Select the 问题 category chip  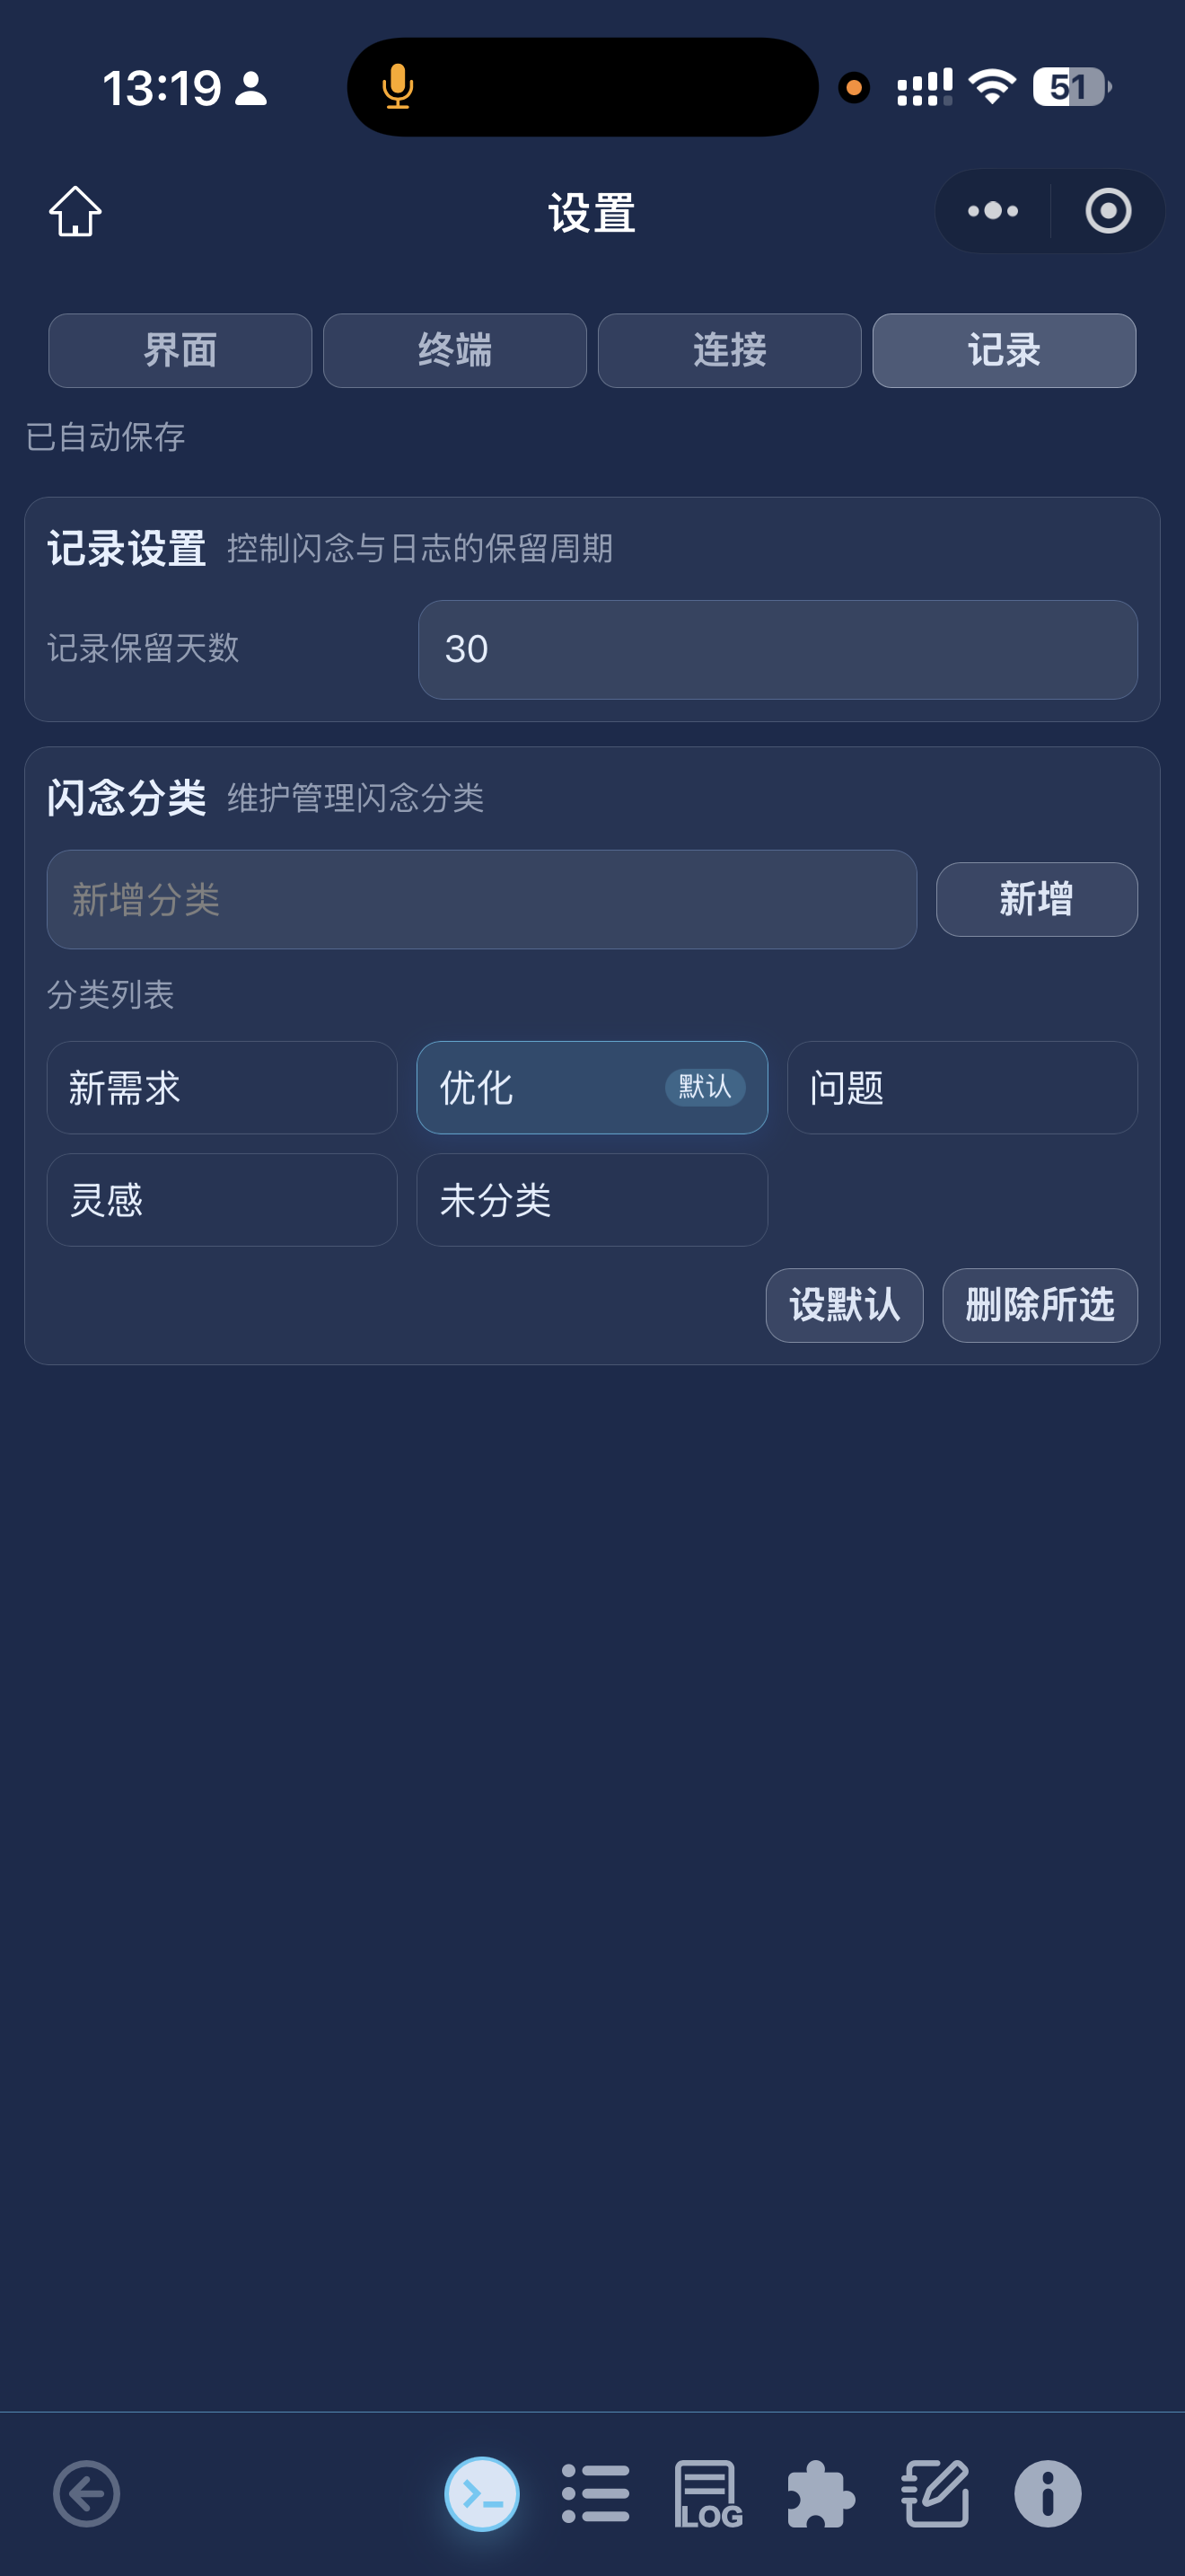961,1087
